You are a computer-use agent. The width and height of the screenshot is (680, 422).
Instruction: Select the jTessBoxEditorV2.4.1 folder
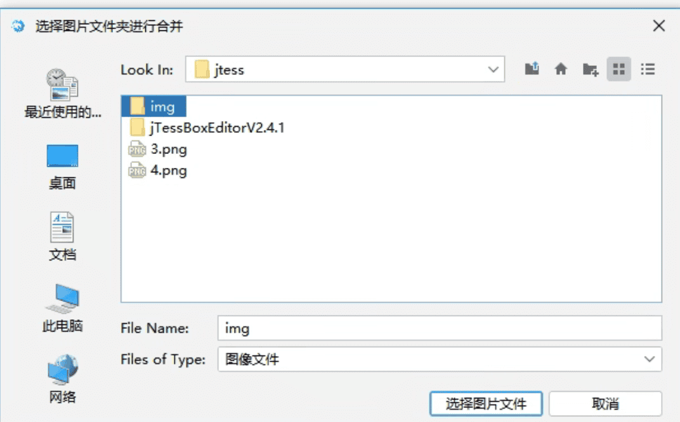tap(217, 128)
